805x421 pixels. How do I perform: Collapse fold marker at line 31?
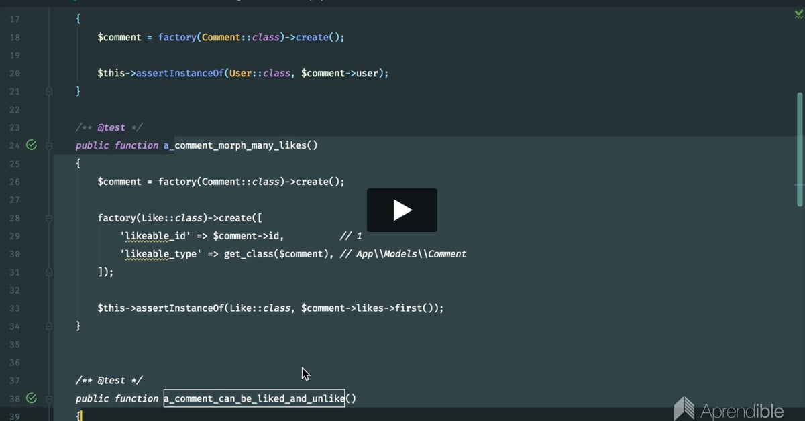coord(49,272)
